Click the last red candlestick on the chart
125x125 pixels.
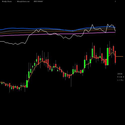click(x=115, y=57)
